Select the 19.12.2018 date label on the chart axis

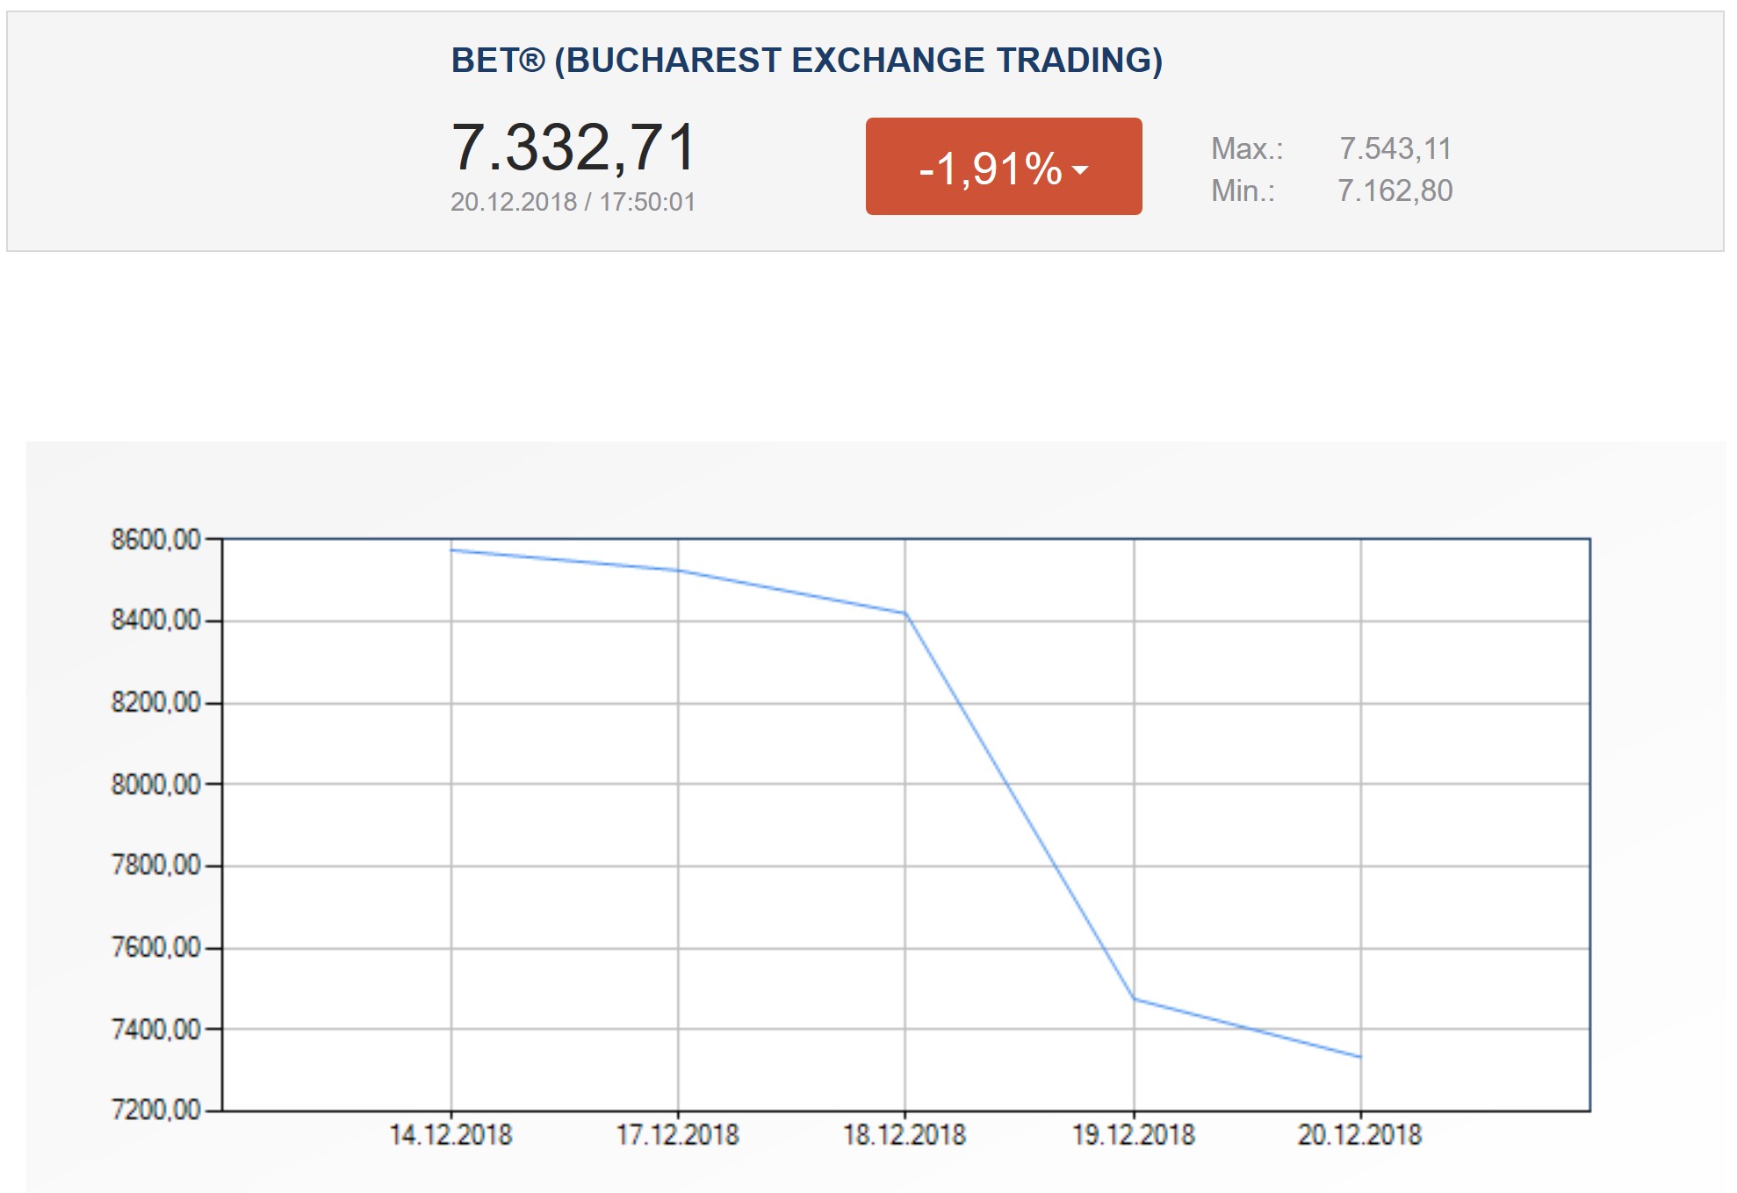(x=1133, y=1135)
